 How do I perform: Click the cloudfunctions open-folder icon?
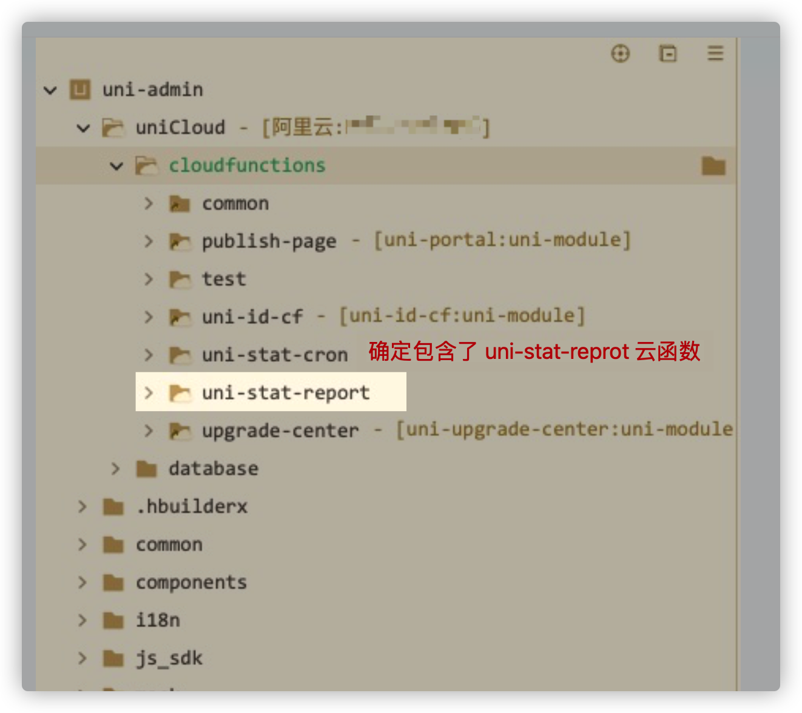click(x=146, y=166)
